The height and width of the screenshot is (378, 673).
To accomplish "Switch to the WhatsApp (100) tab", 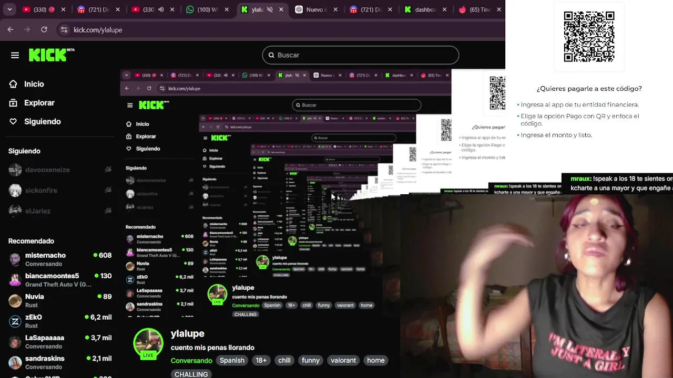I will click(208, 9).
